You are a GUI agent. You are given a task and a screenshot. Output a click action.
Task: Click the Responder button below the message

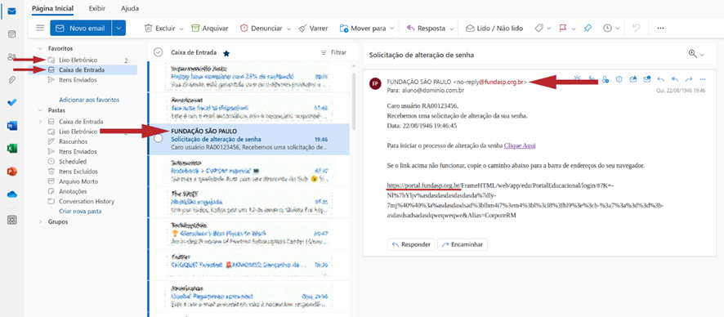coord(411,244)
